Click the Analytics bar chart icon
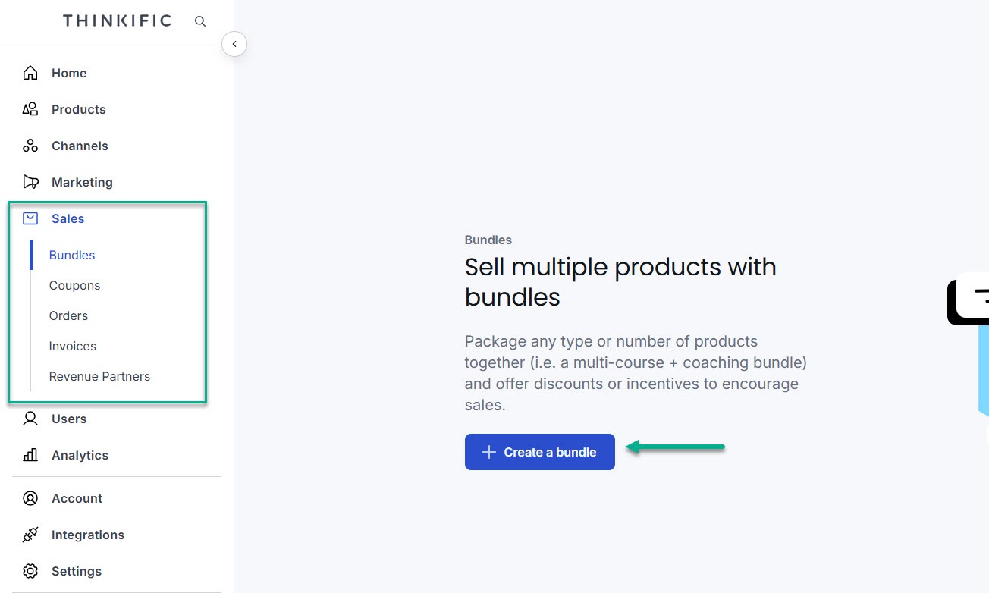 pyautogui.click(x=30, y=455)
